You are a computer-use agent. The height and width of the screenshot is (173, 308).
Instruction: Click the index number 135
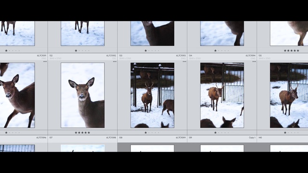click(260, 56)
